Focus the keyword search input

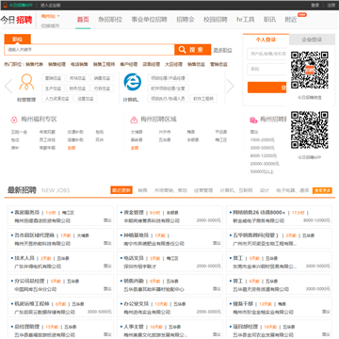[x=89, y=50]
